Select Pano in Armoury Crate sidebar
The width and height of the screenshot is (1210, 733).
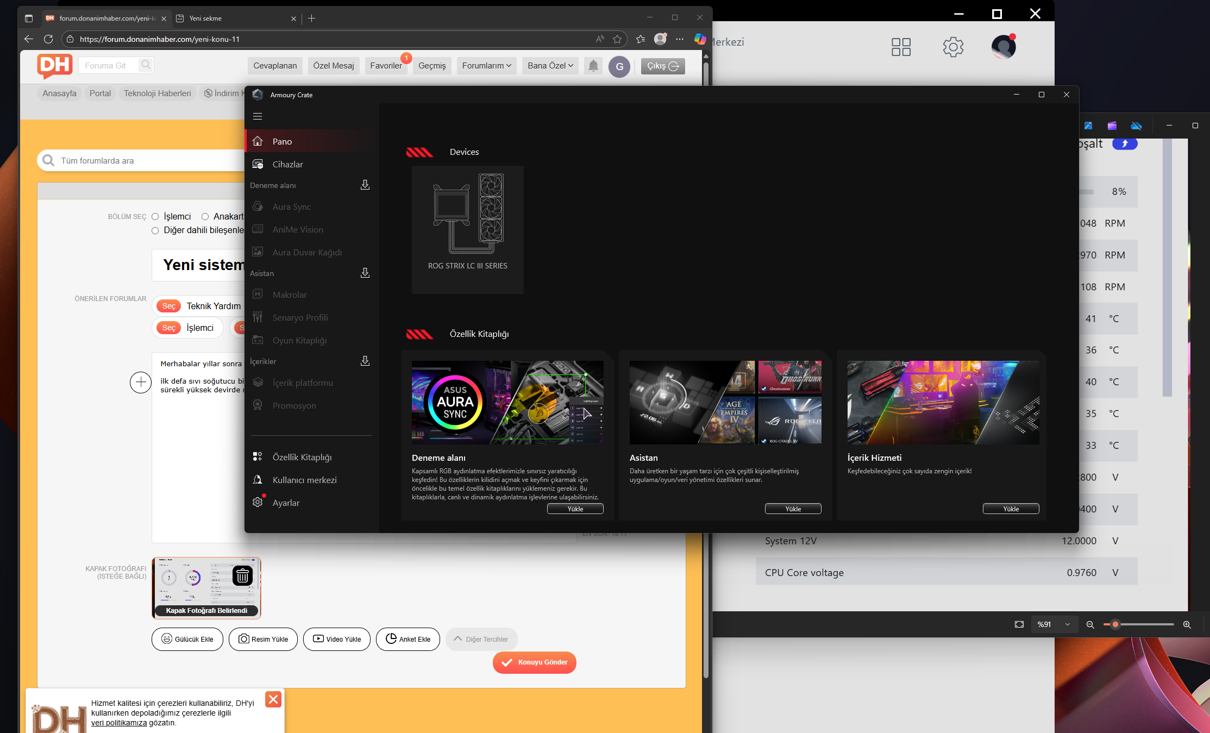click(x=282, y=141)
